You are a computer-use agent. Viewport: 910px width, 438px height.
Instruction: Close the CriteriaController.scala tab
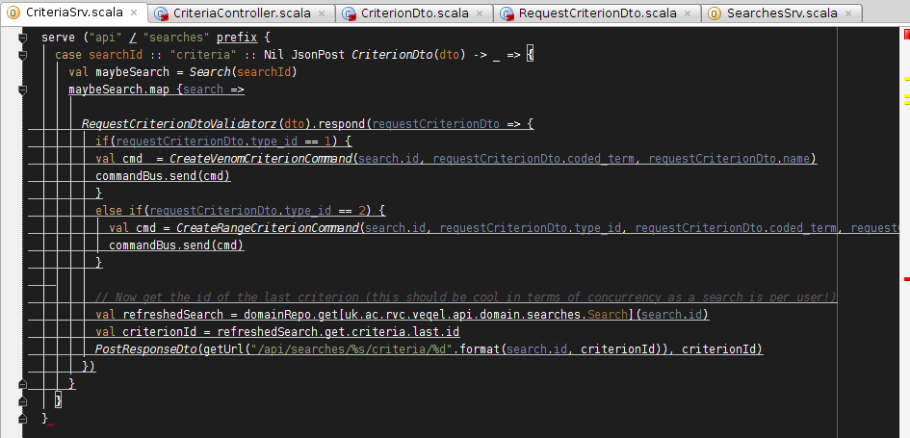(320, 13)
